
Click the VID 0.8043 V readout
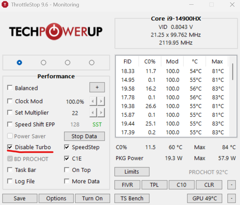(x=176, y=27)
